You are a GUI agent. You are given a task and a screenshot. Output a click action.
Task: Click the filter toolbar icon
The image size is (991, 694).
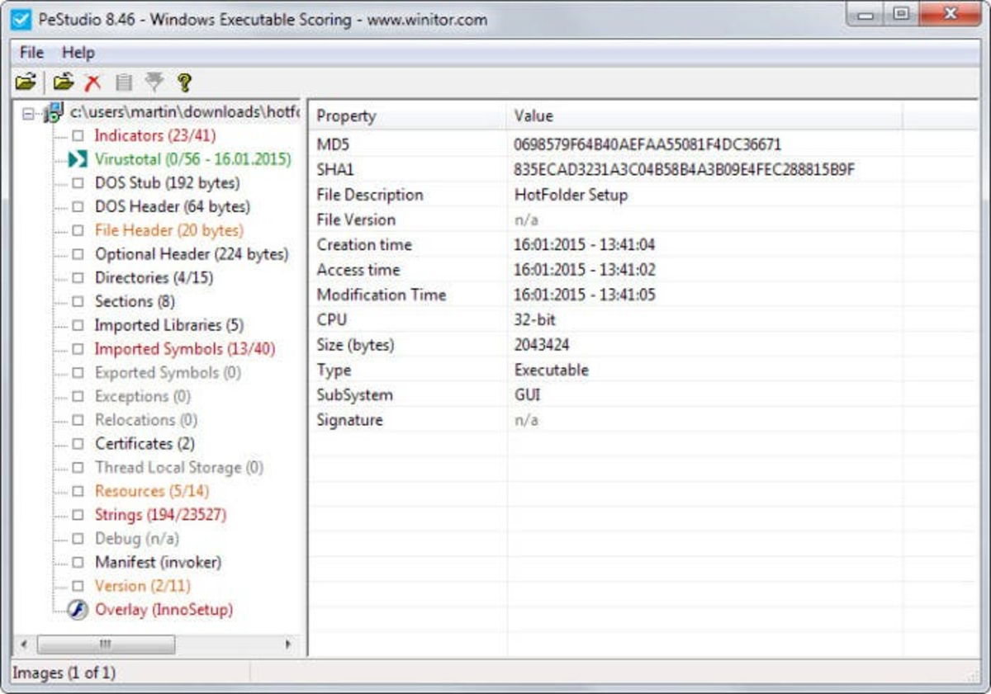[153, 82]
